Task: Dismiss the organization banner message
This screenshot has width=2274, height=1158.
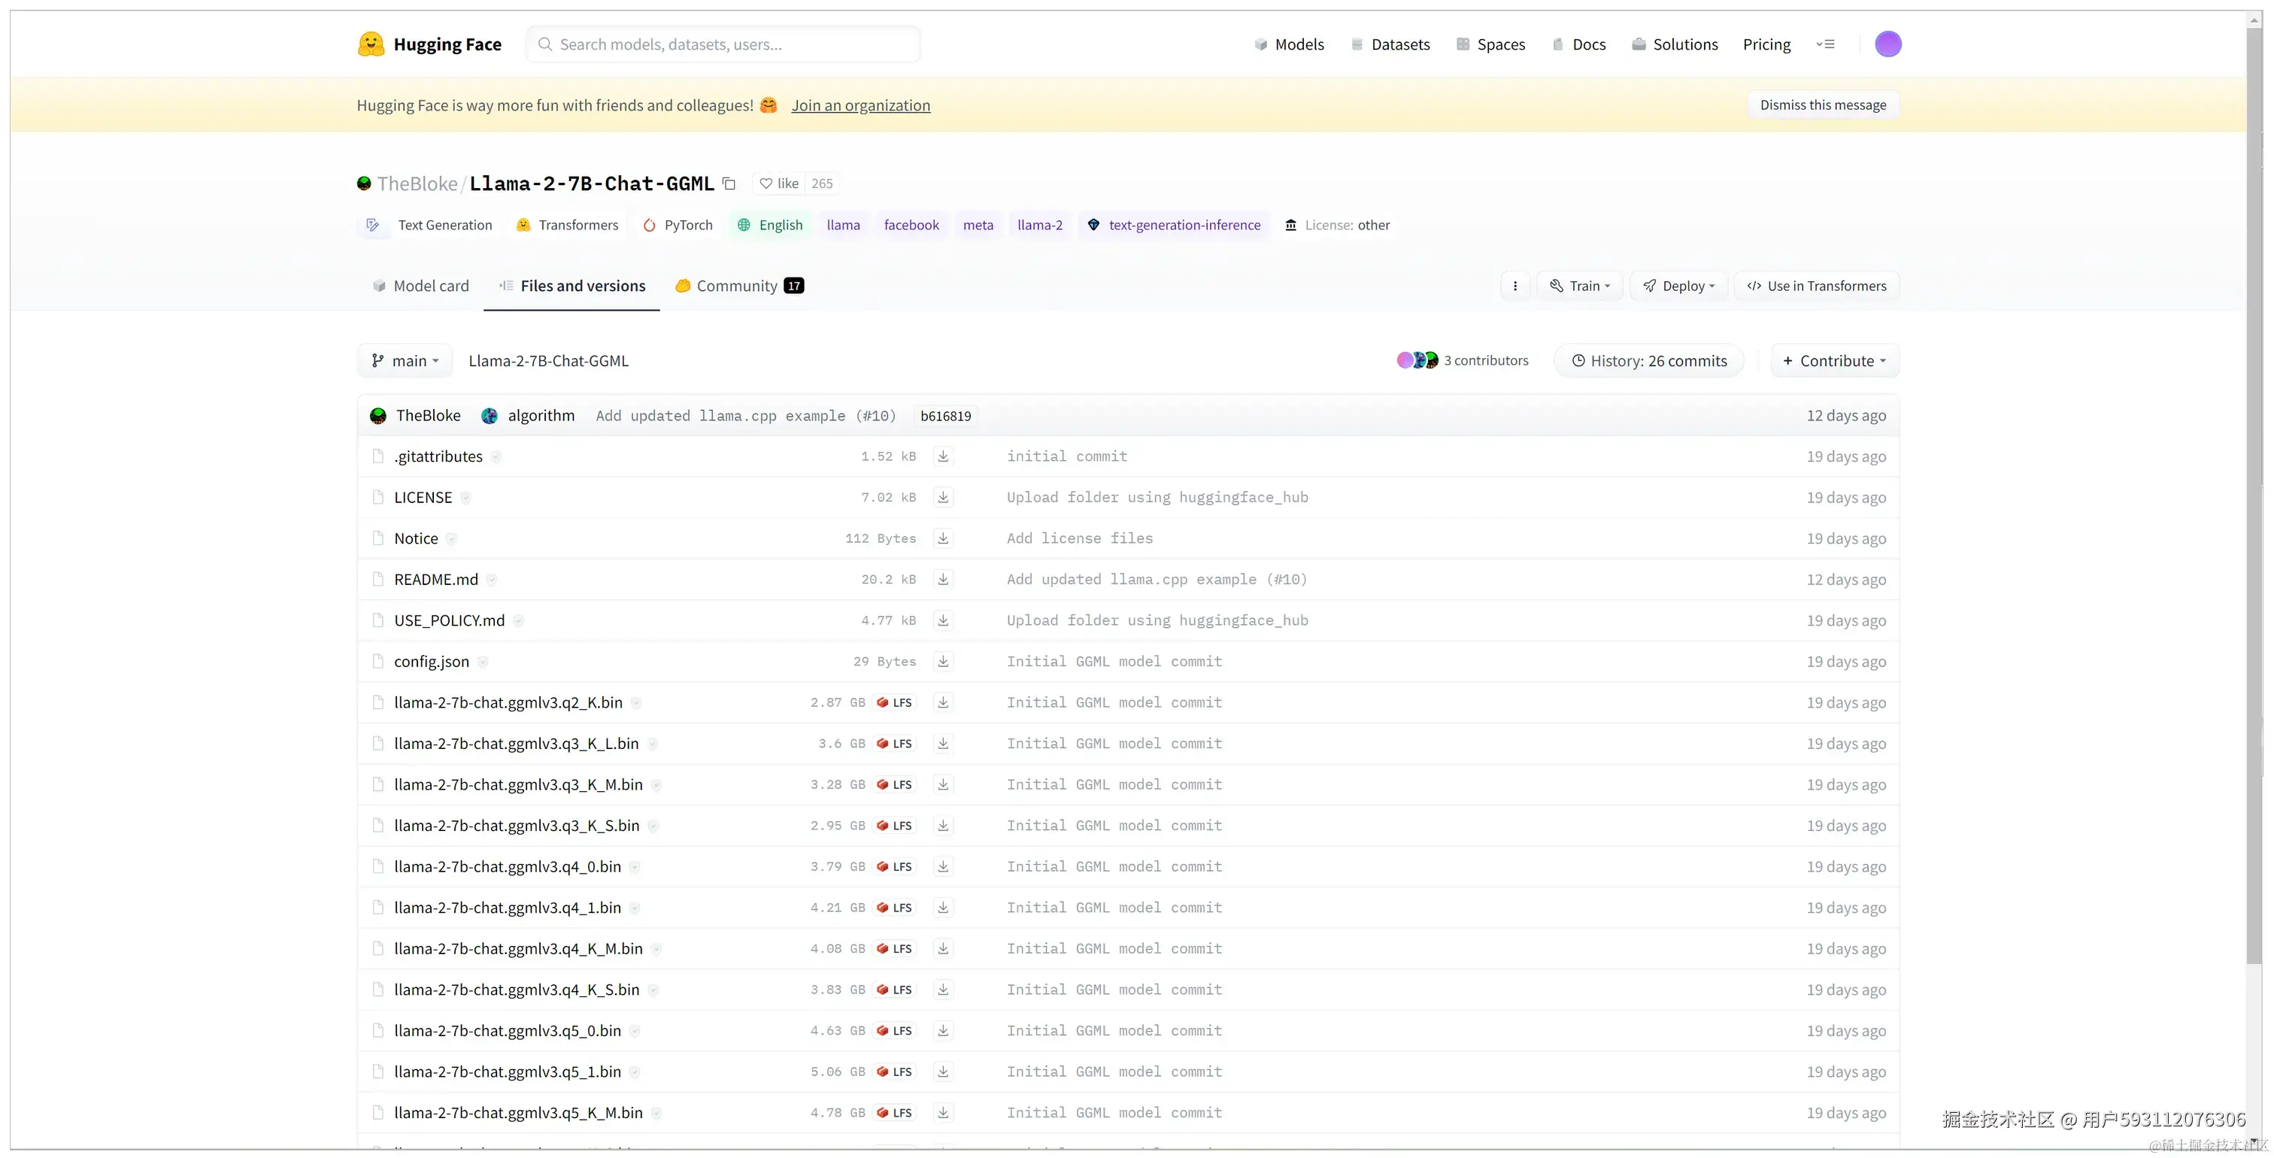Action: coord(1822,105)
